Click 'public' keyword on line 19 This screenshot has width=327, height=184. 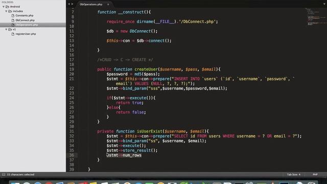click(x=104, y=70)
